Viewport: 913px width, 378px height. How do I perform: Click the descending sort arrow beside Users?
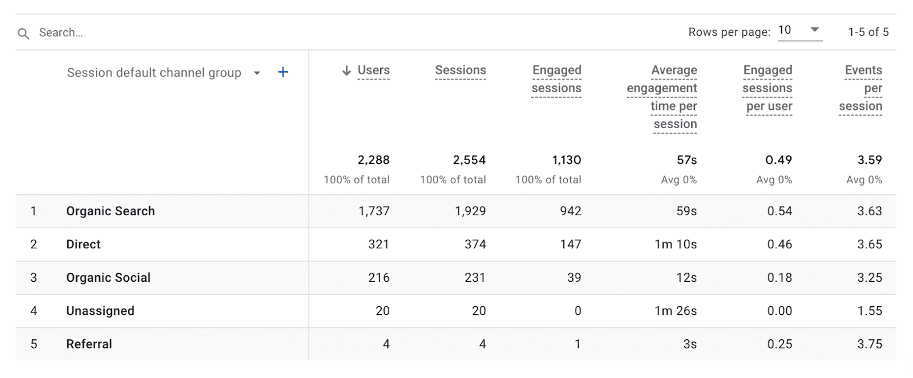[x=345, y=71]
